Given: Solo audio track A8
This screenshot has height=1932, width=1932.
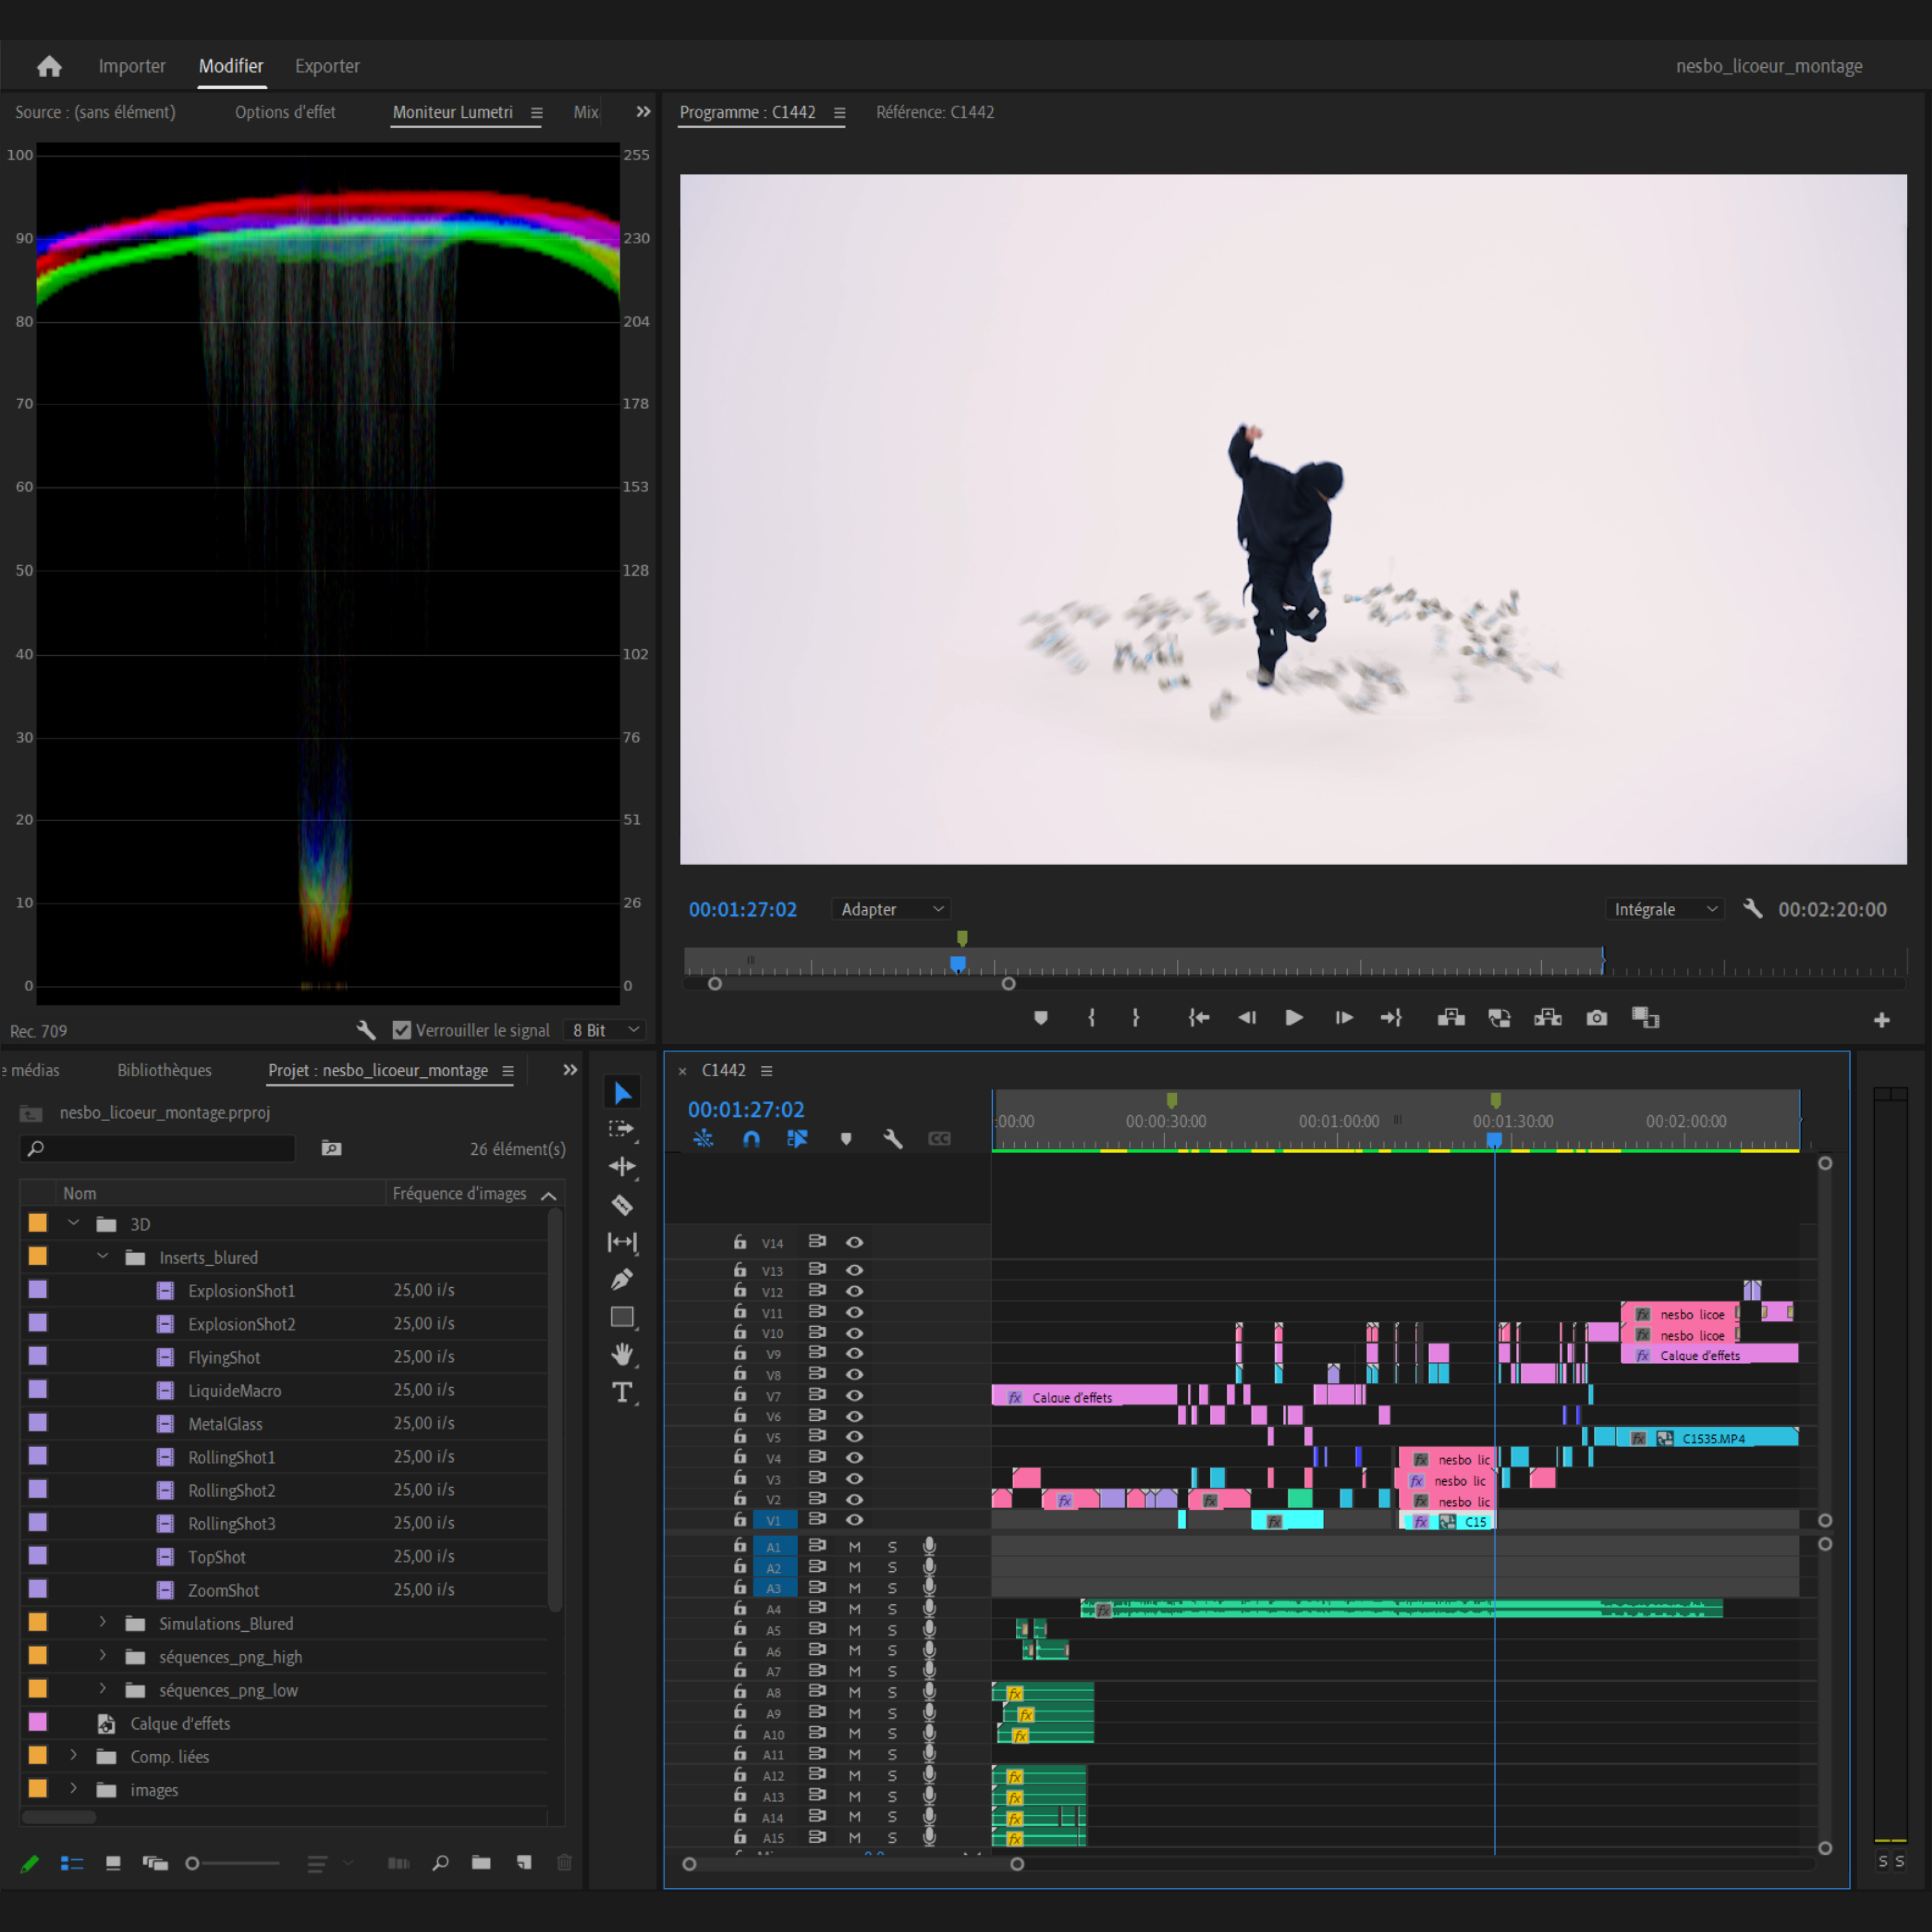Looking at the screenshot, I should point(892,1692).
